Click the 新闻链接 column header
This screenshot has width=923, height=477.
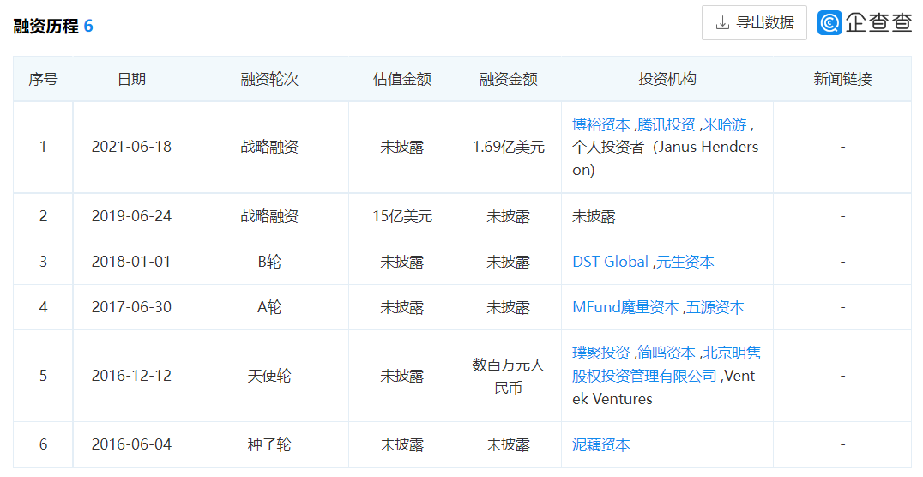[x=842, y=79]
